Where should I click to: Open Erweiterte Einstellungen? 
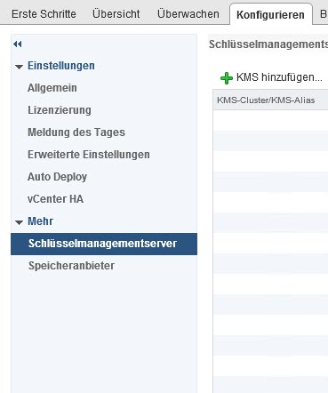pyautogui.click(x=89, y=155)
